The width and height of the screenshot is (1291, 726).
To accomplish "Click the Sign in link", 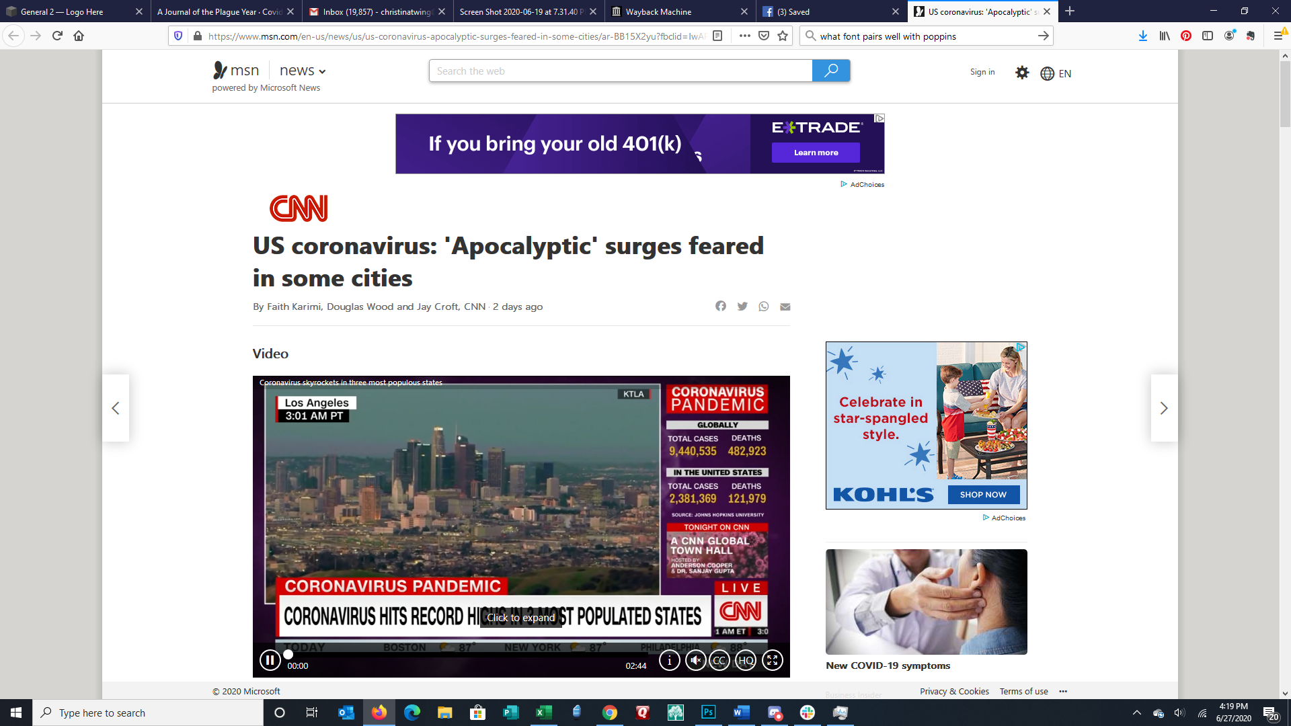I will click(x=982, y=72).
